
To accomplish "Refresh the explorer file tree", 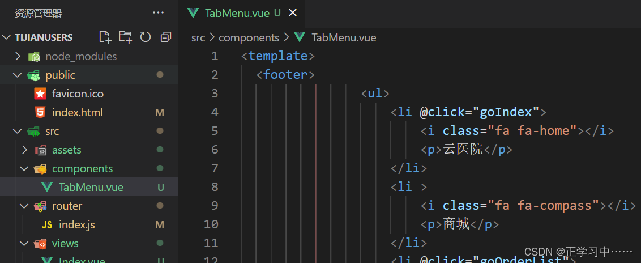I will [x=146, y=37].
